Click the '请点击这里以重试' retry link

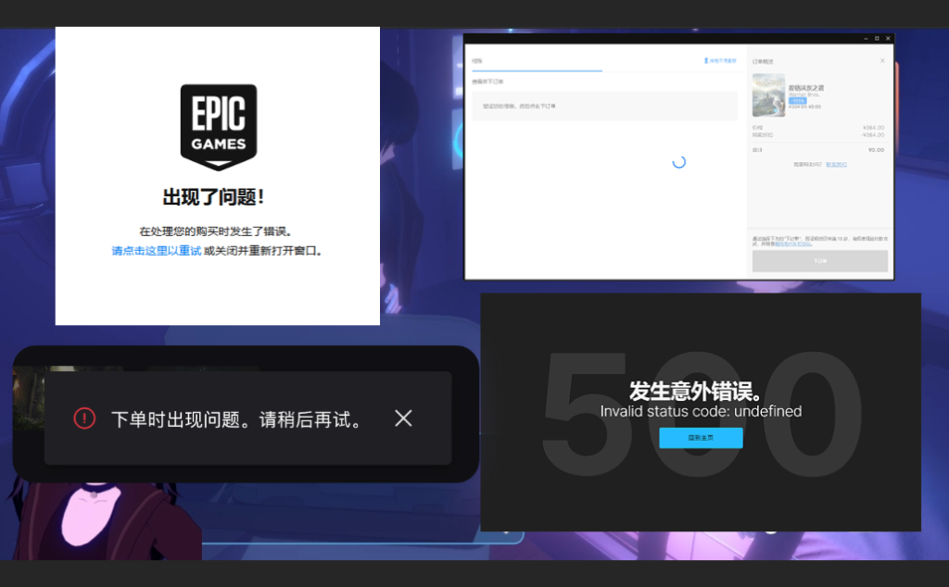[157, 251]
